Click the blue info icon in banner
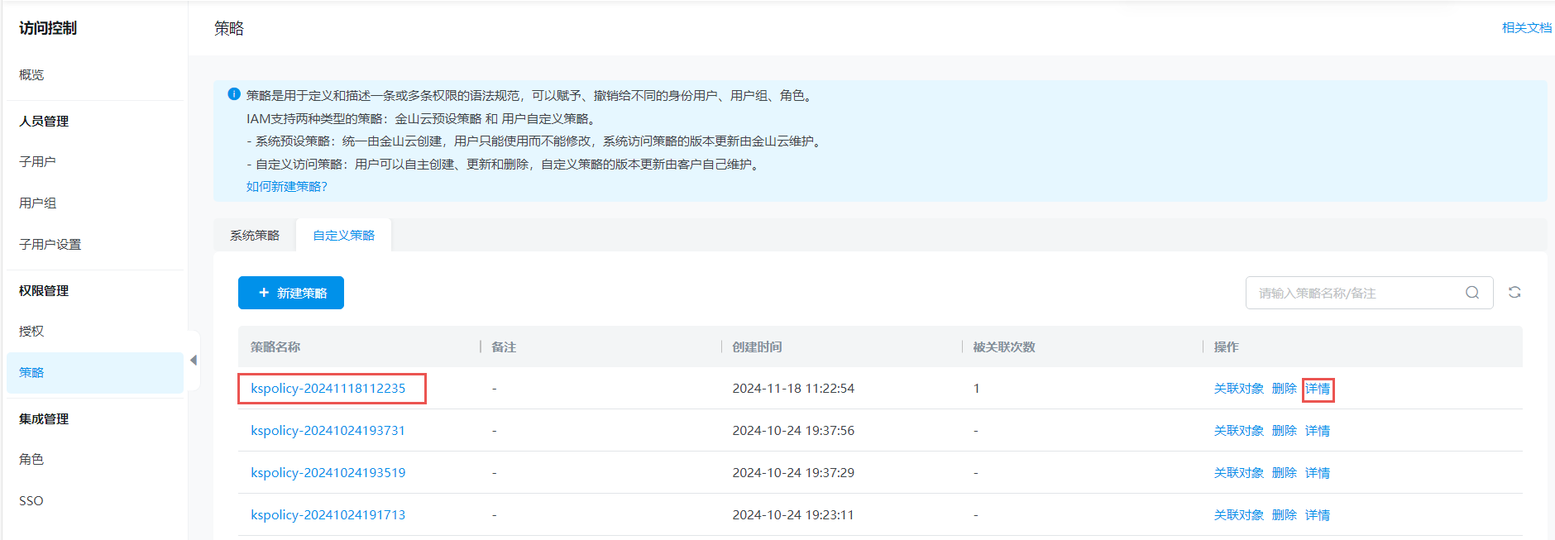 234,94
